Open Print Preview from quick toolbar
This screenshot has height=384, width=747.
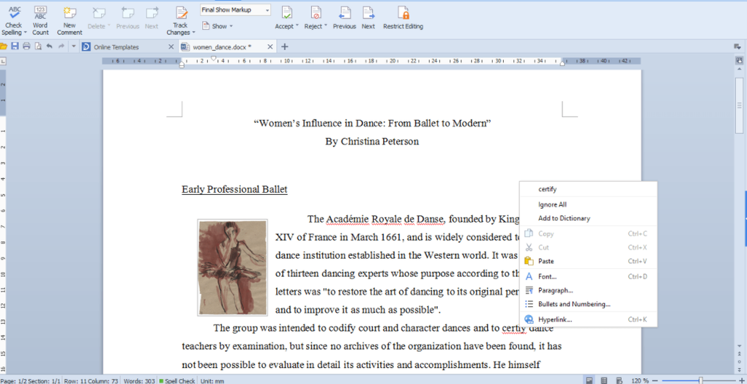pos(37,47)
